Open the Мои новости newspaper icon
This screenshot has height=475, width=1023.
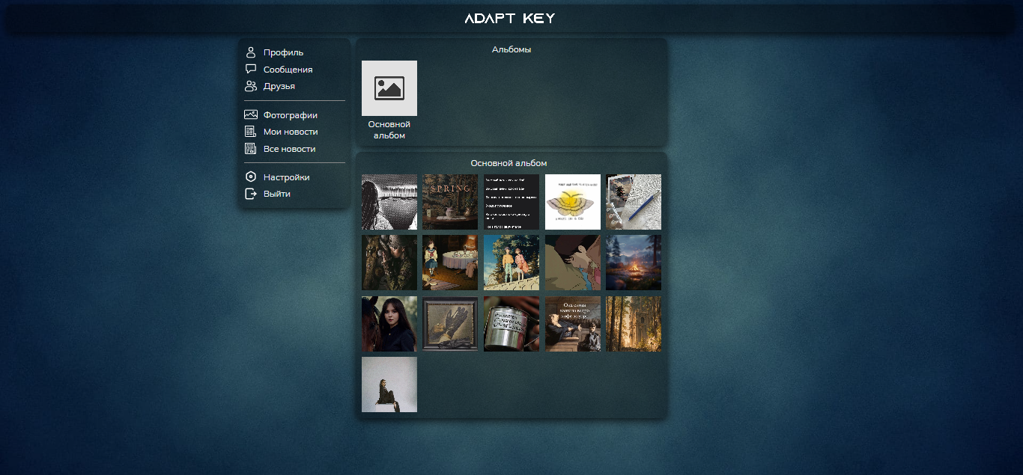[x=251, y=132]
